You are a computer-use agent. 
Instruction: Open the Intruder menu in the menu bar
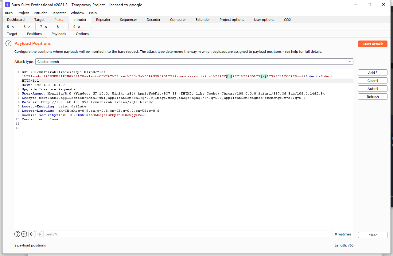(40, 13)
